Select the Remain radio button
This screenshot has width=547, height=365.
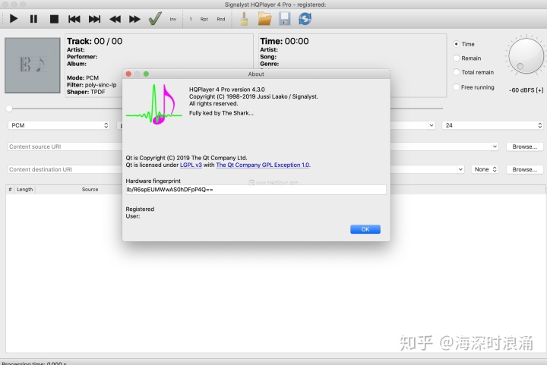[x=457, y=58]
